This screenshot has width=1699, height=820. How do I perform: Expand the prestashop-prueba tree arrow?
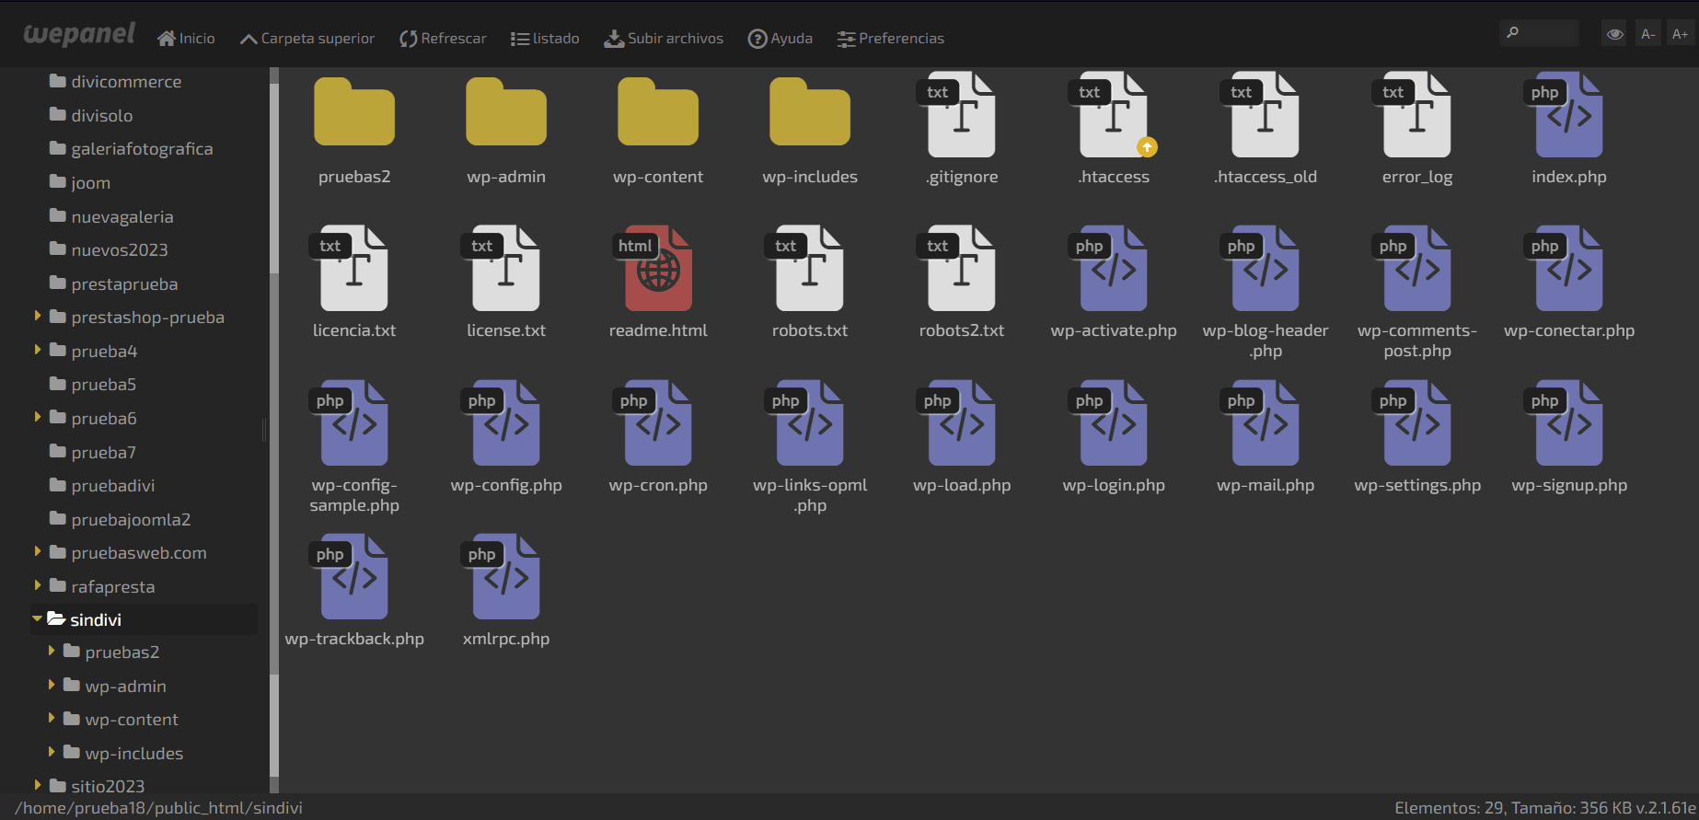tap(38, 317)
